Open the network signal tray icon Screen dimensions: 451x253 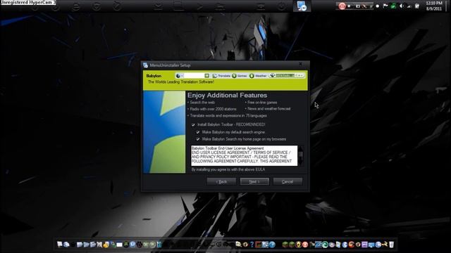pos(409,6)
